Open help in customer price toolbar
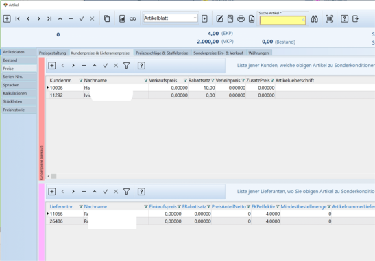 pyautogui.click(x=141, y=66)
